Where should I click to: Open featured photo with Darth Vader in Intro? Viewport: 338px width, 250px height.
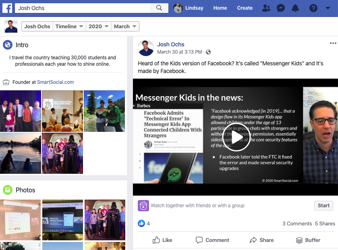tap(62, 153)
